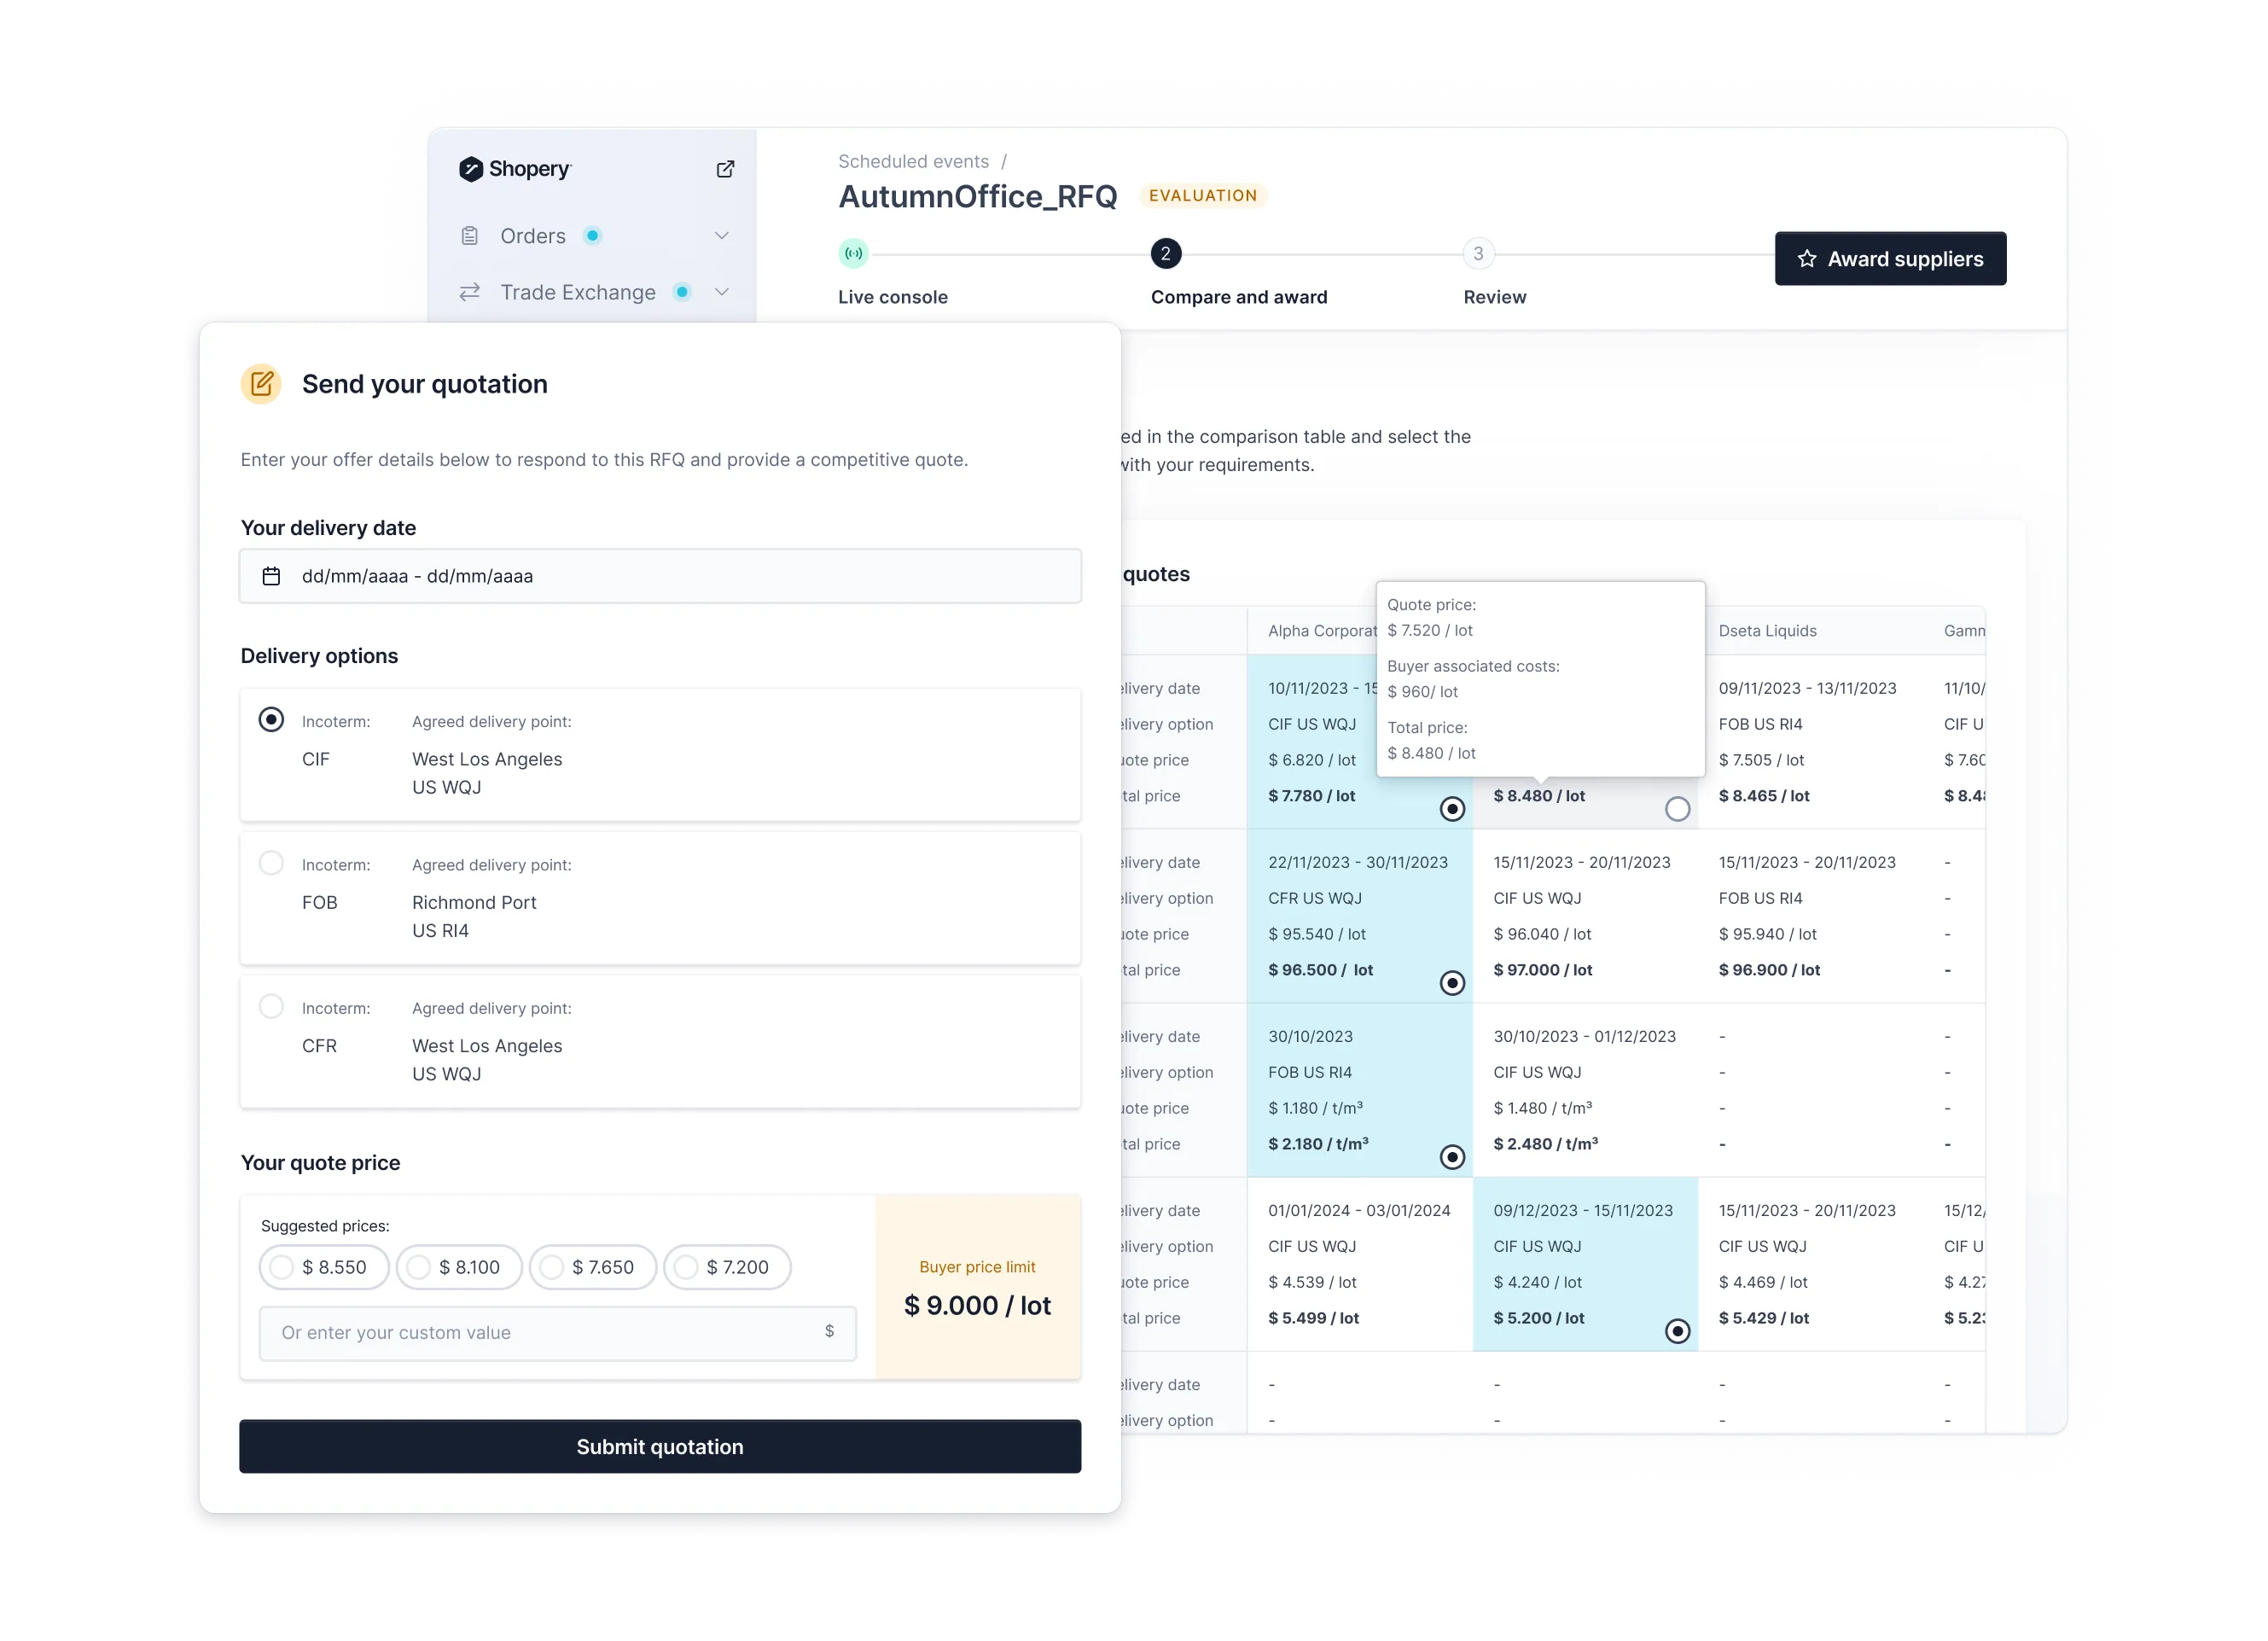The image size is (2268, 1641).
Task: Click the step 3 Review circle
Action: tap(1480, 254)
